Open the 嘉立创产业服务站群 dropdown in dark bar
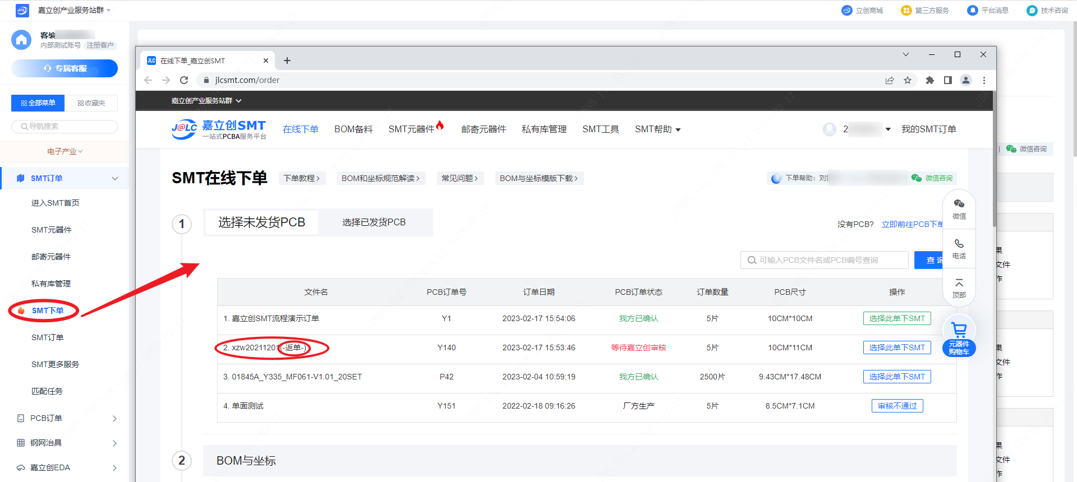 [206, 101]
